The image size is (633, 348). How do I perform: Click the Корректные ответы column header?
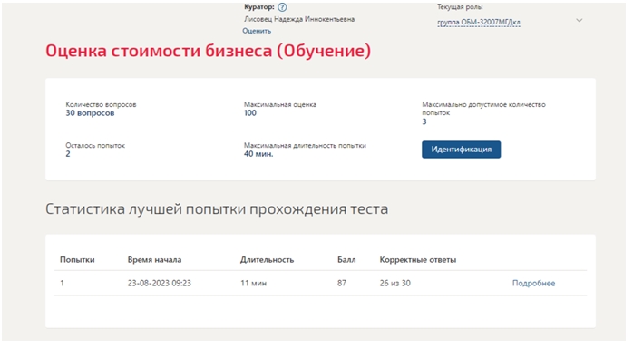(x=418, y=260)
